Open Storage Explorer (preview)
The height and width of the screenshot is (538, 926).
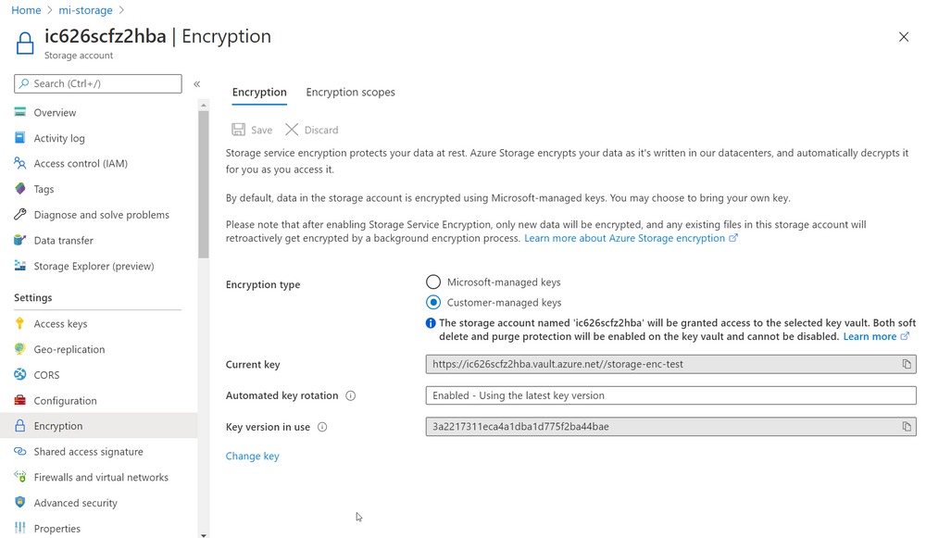pyautogui.click(x=94, y=266)
